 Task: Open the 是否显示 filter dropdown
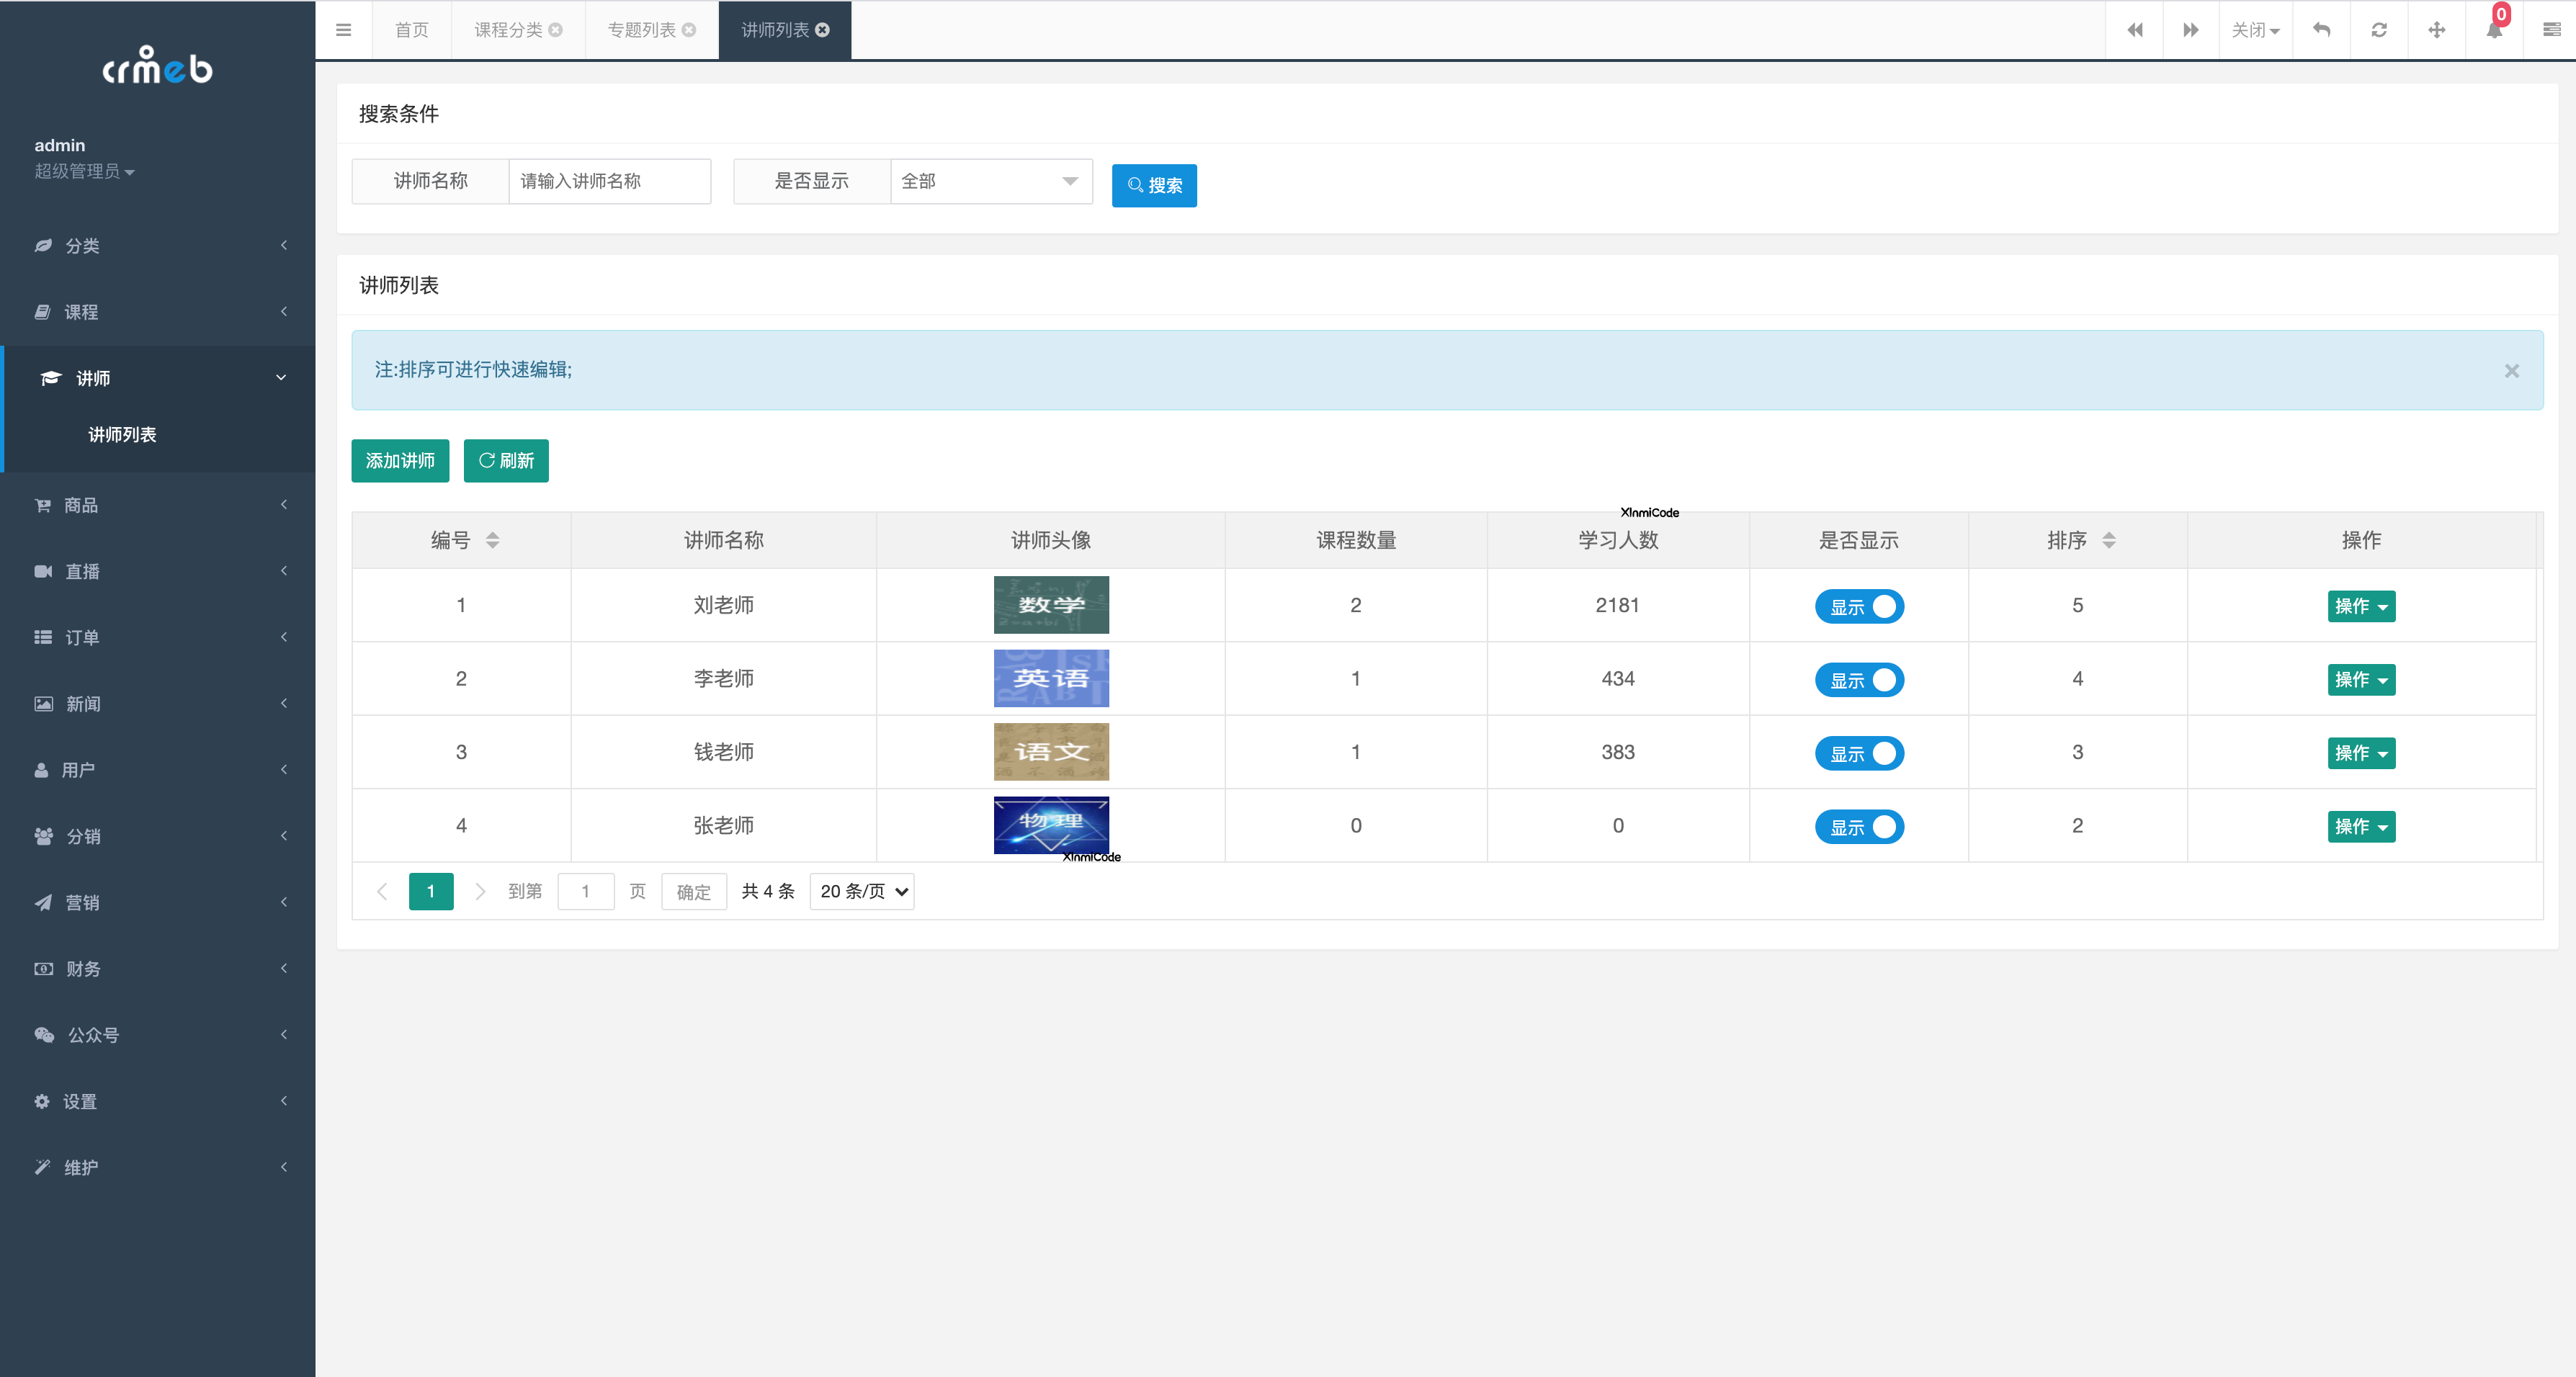pyautogui.click(x=990, y=181)
